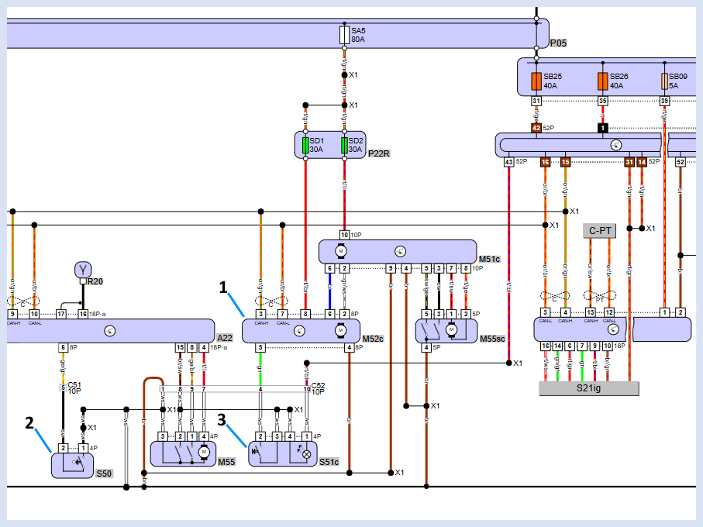Click electronics symbol in the 52P module
The width and height of the screenshot is (703, 527).
pos(616,145)
